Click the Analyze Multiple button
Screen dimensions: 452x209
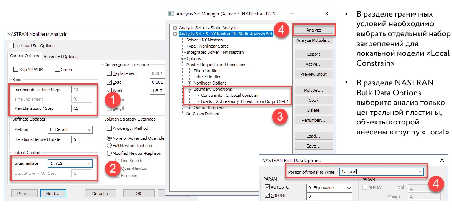coord(314,41)
